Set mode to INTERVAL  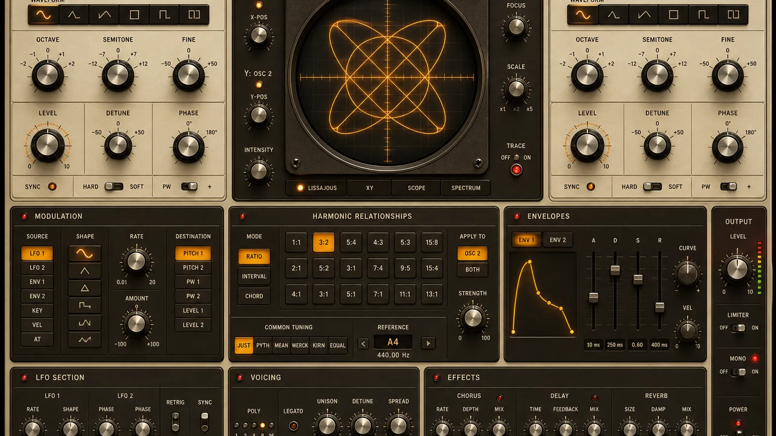[254, 276]
